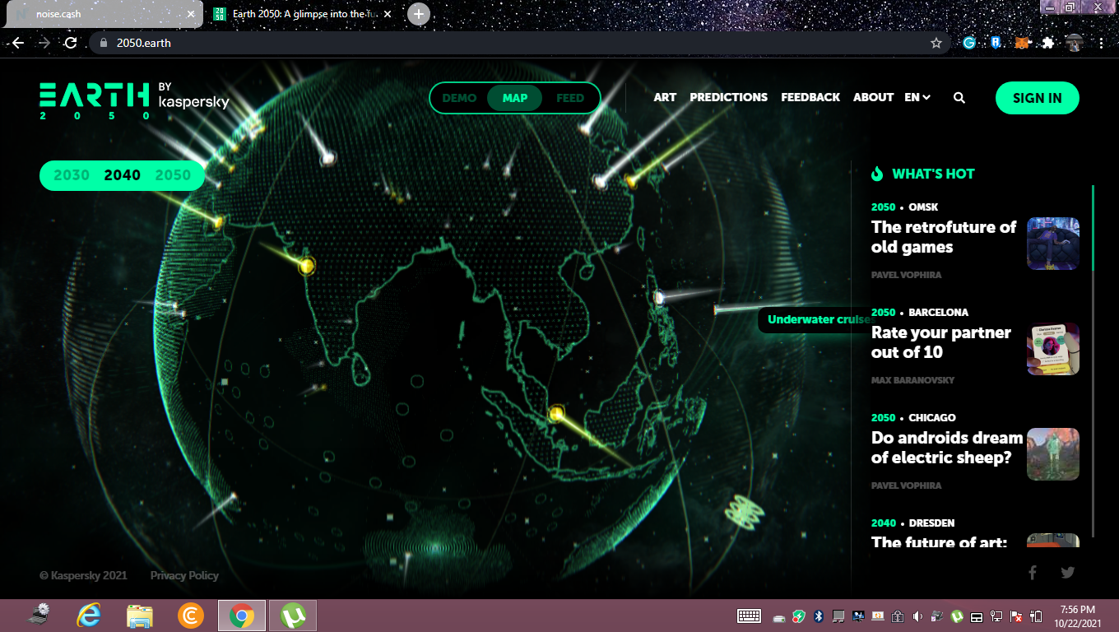Open the network tray icon

pos(996,616)
